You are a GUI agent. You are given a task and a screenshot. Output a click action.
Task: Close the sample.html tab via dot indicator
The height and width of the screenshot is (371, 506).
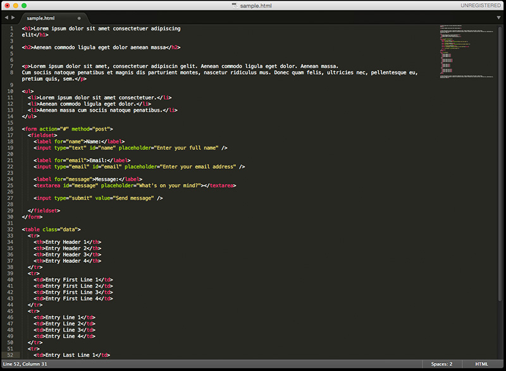79,18
